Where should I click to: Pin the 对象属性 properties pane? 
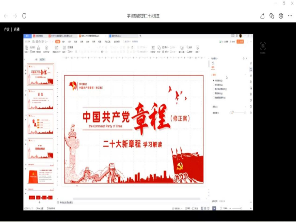click(243, 58)
